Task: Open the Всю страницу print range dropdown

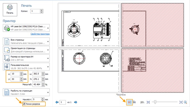Action: coord(26,41)
